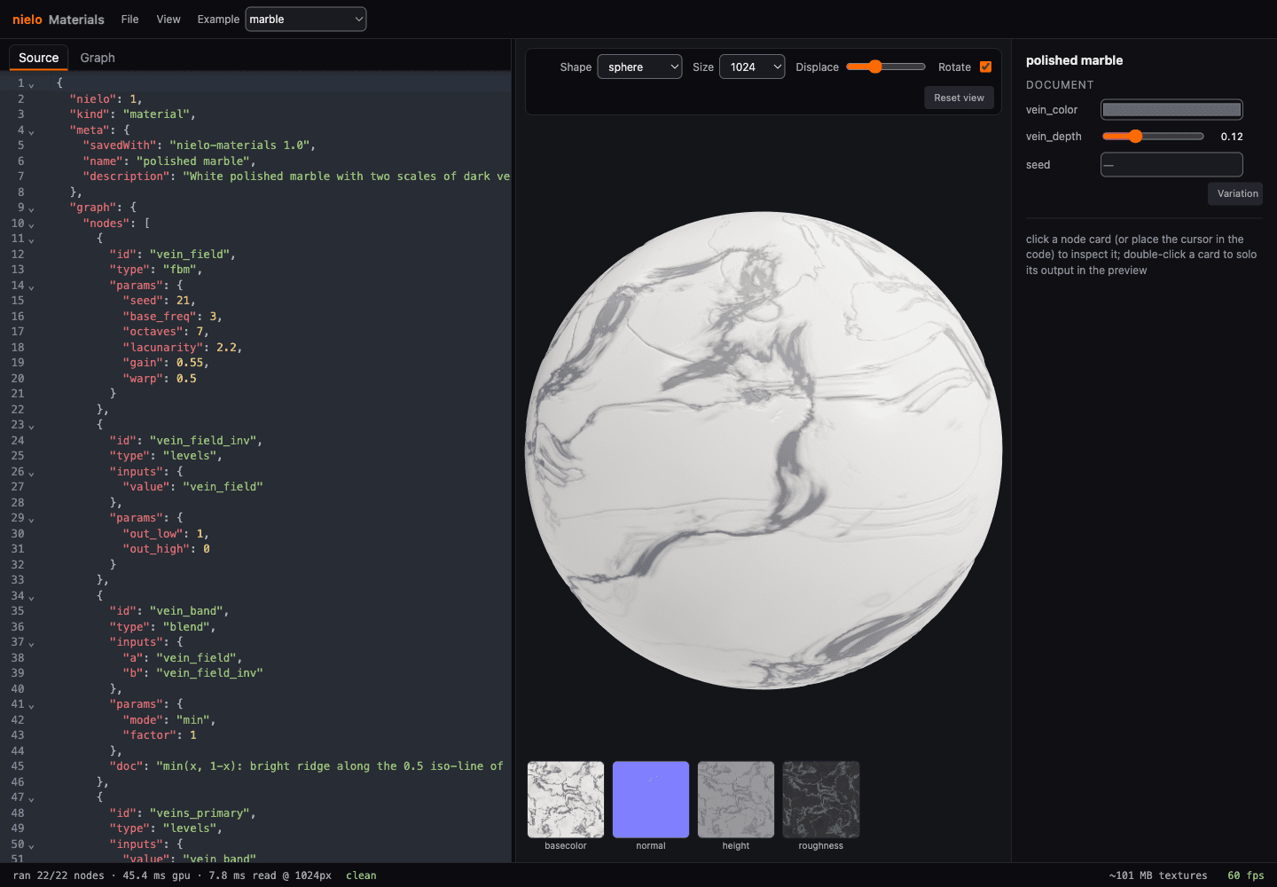Open the Size 1024 dropdown

[752, 67]
